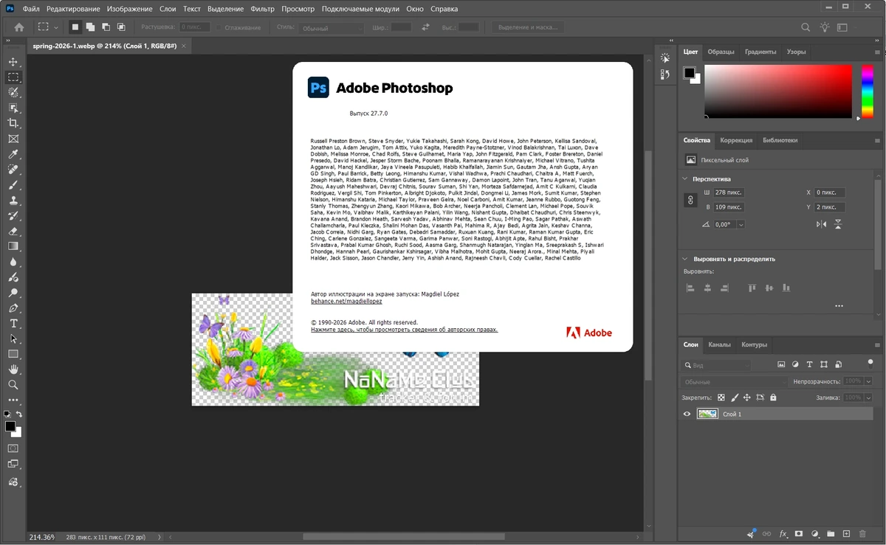Image resolution: width=886 pixels, height=545 pixels.
Task: Select the Move tool
Action: coord(13,62)
